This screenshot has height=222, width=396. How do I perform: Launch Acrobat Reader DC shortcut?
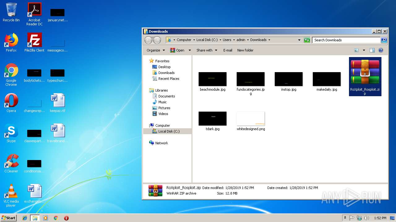pos(34,14)
